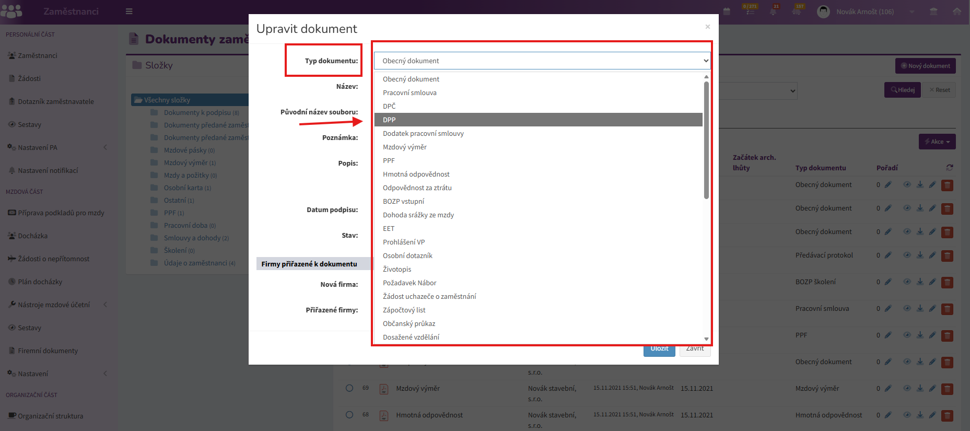Delete the Hmotná odpovědnost row via trash icon

coord(947,416)
